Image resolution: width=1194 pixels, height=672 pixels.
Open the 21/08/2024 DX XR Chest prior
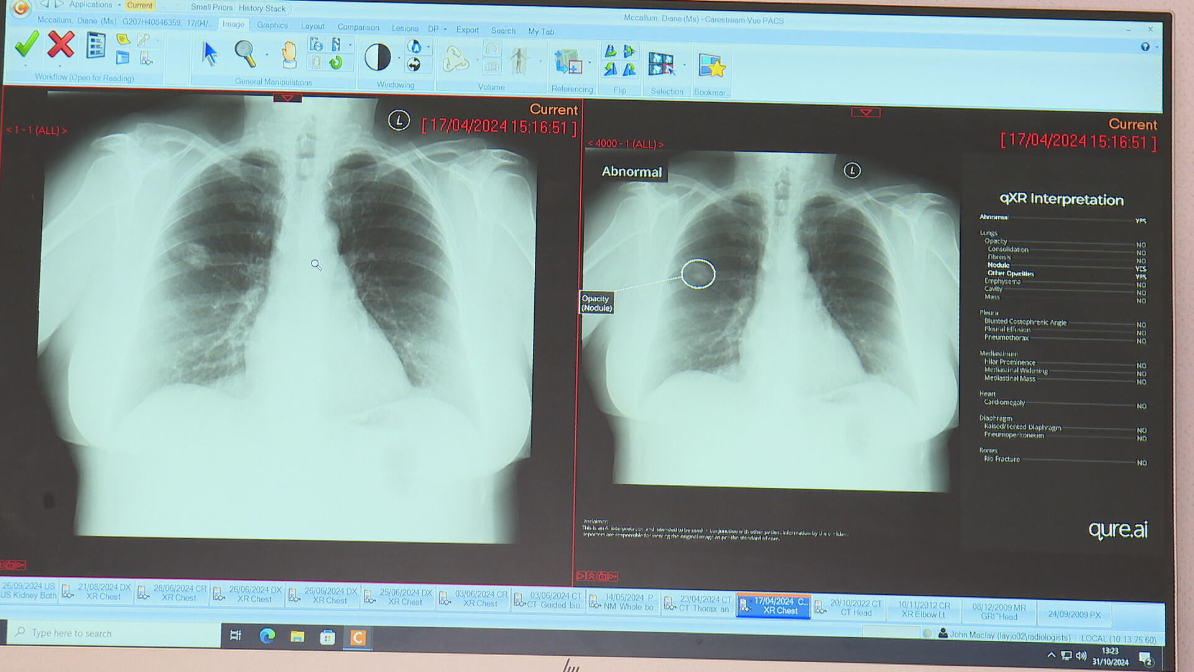pyautogui.click(x=97, y=592)
